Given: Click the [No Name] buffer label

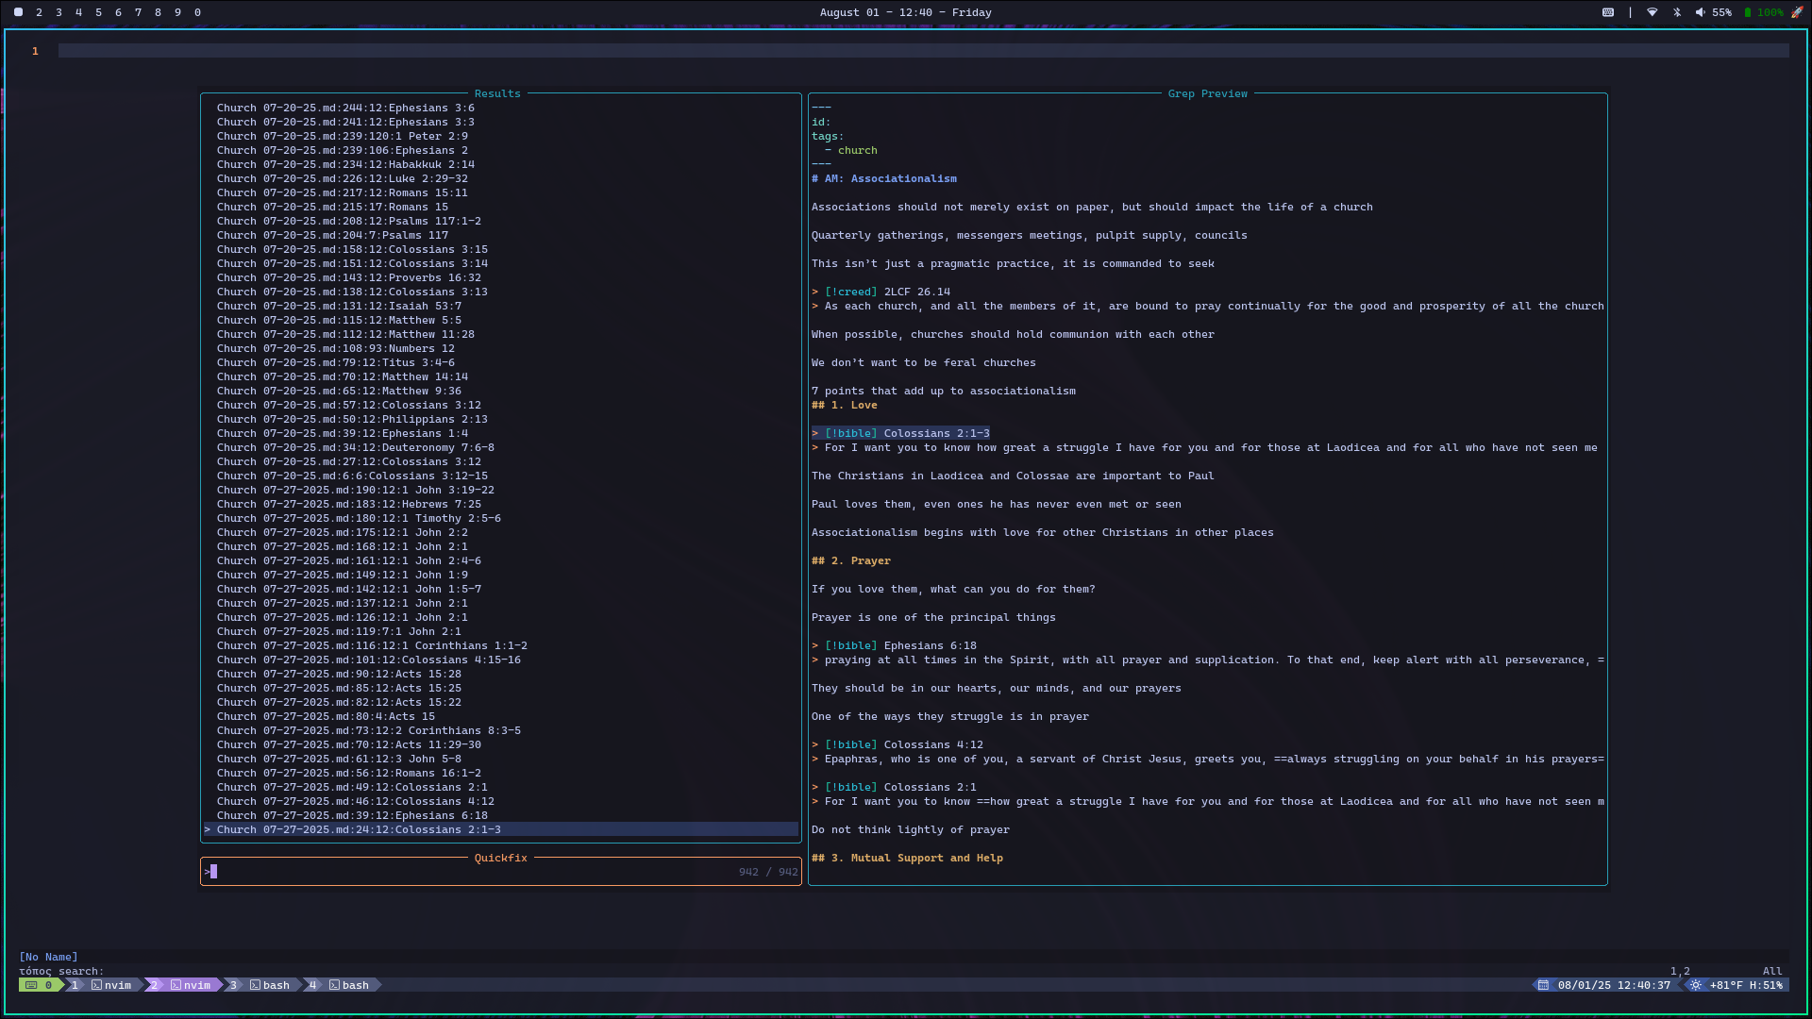Looking at the screenshot, I should [x=48, y=958].
